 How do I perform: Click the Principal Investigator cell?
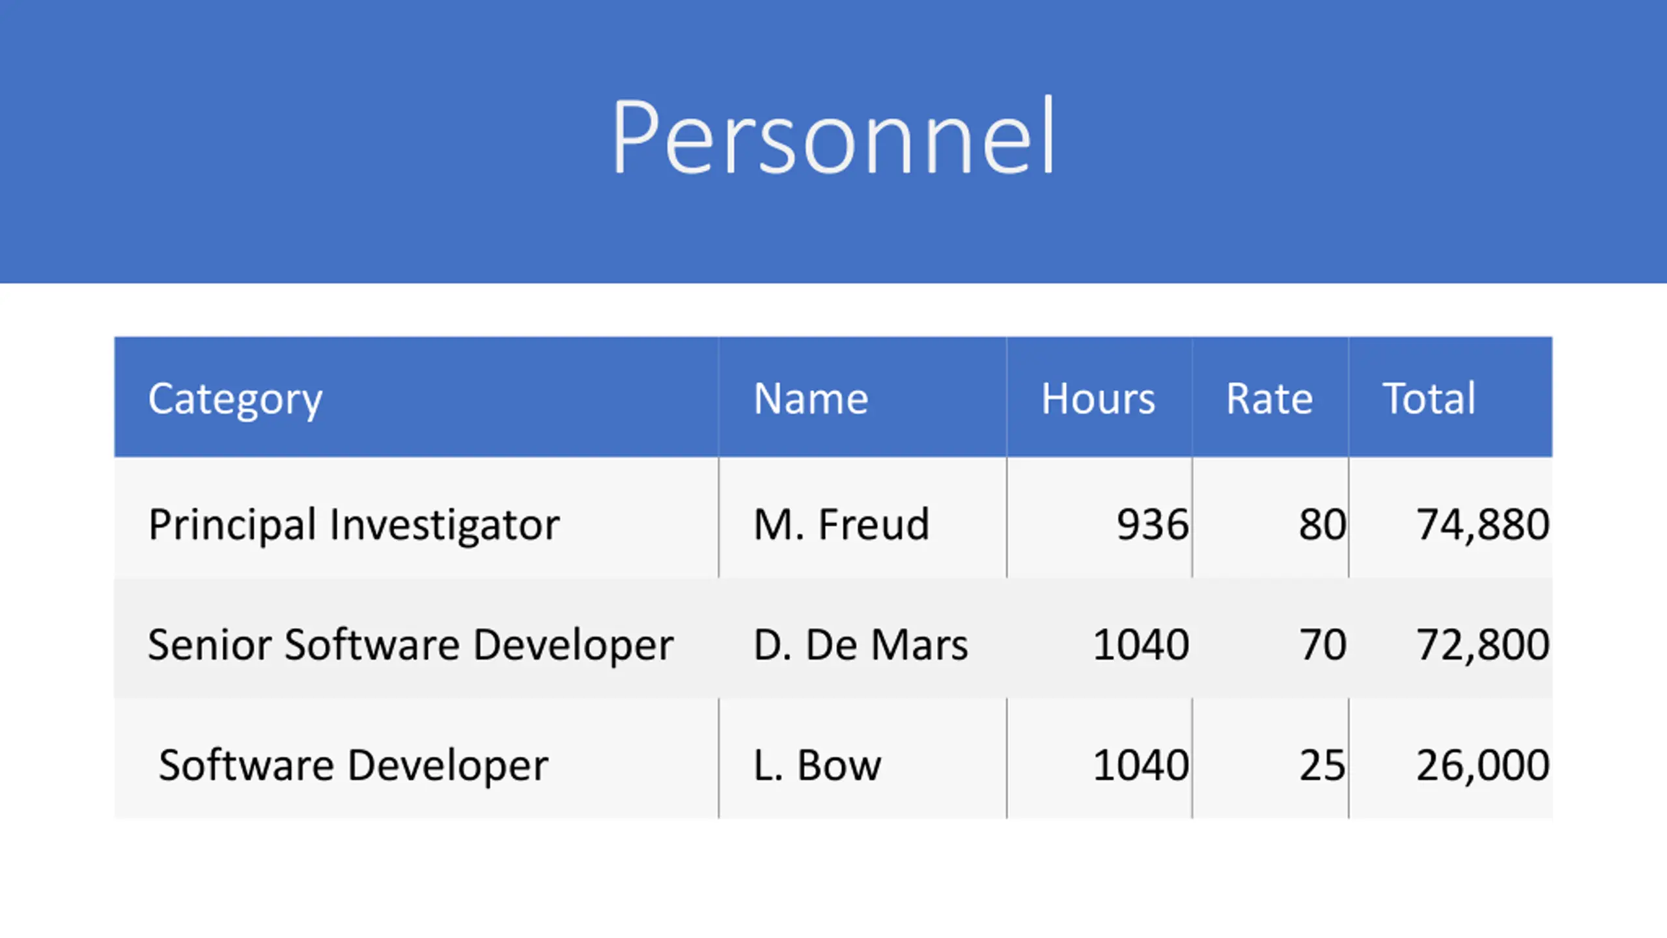click(x=417, y=518)
